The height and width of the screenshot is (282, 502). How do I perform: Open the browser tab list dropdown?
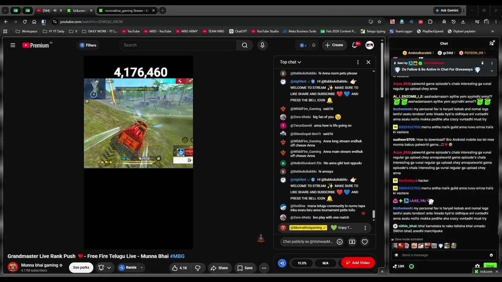5,11
